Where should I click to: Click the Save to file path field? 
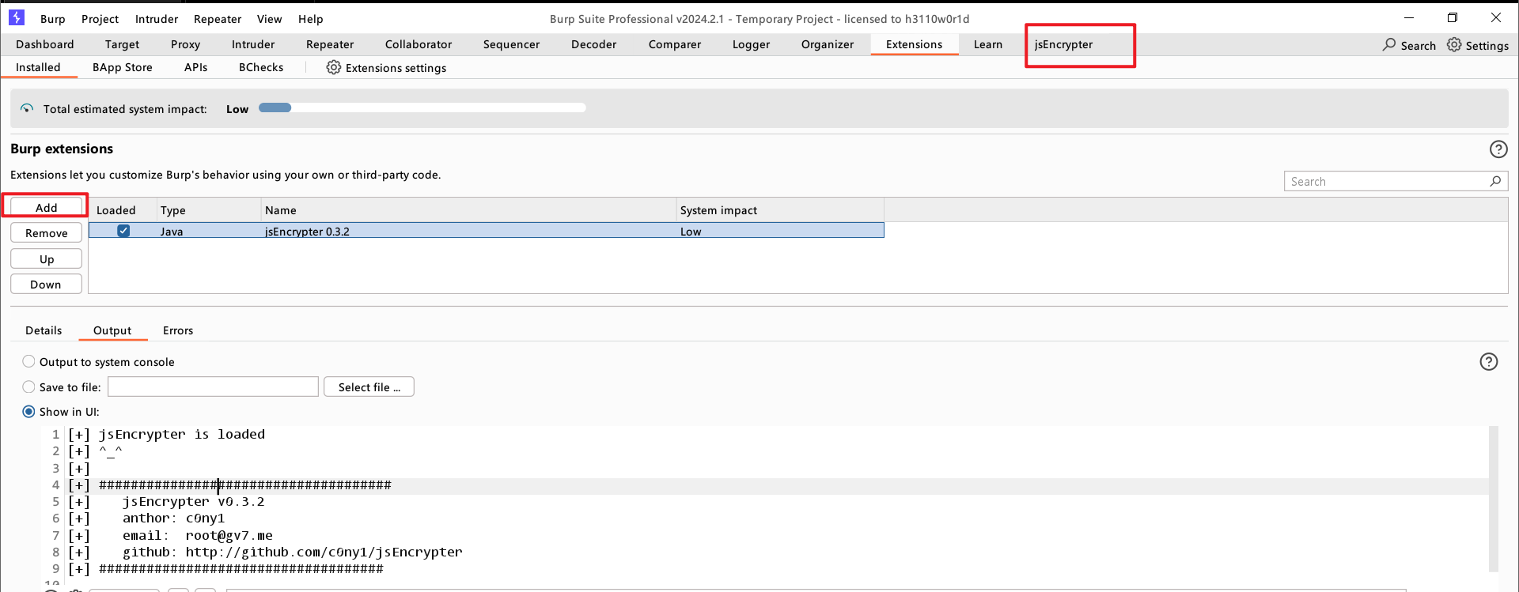pos(213,386)
